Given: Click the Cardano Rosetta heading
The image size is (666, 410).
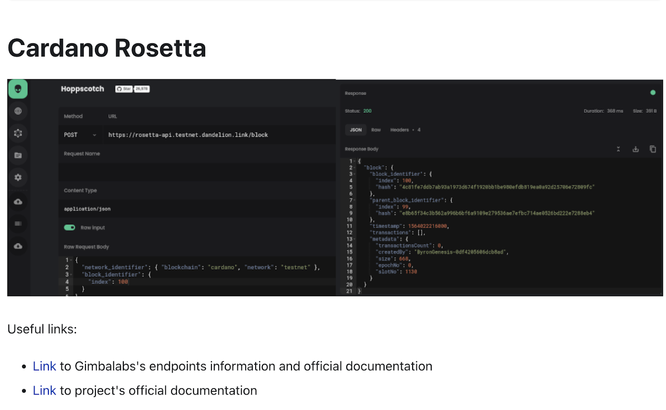Looking at the screenshot, I should [107, 48].
